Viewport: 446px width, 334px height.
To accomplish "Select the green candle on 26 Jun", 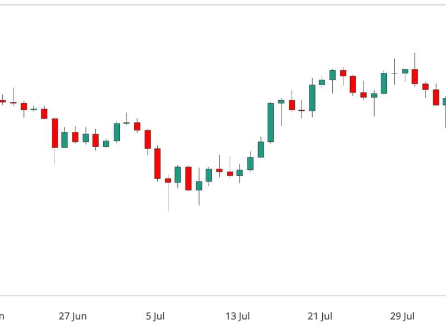I will [65, 140].
